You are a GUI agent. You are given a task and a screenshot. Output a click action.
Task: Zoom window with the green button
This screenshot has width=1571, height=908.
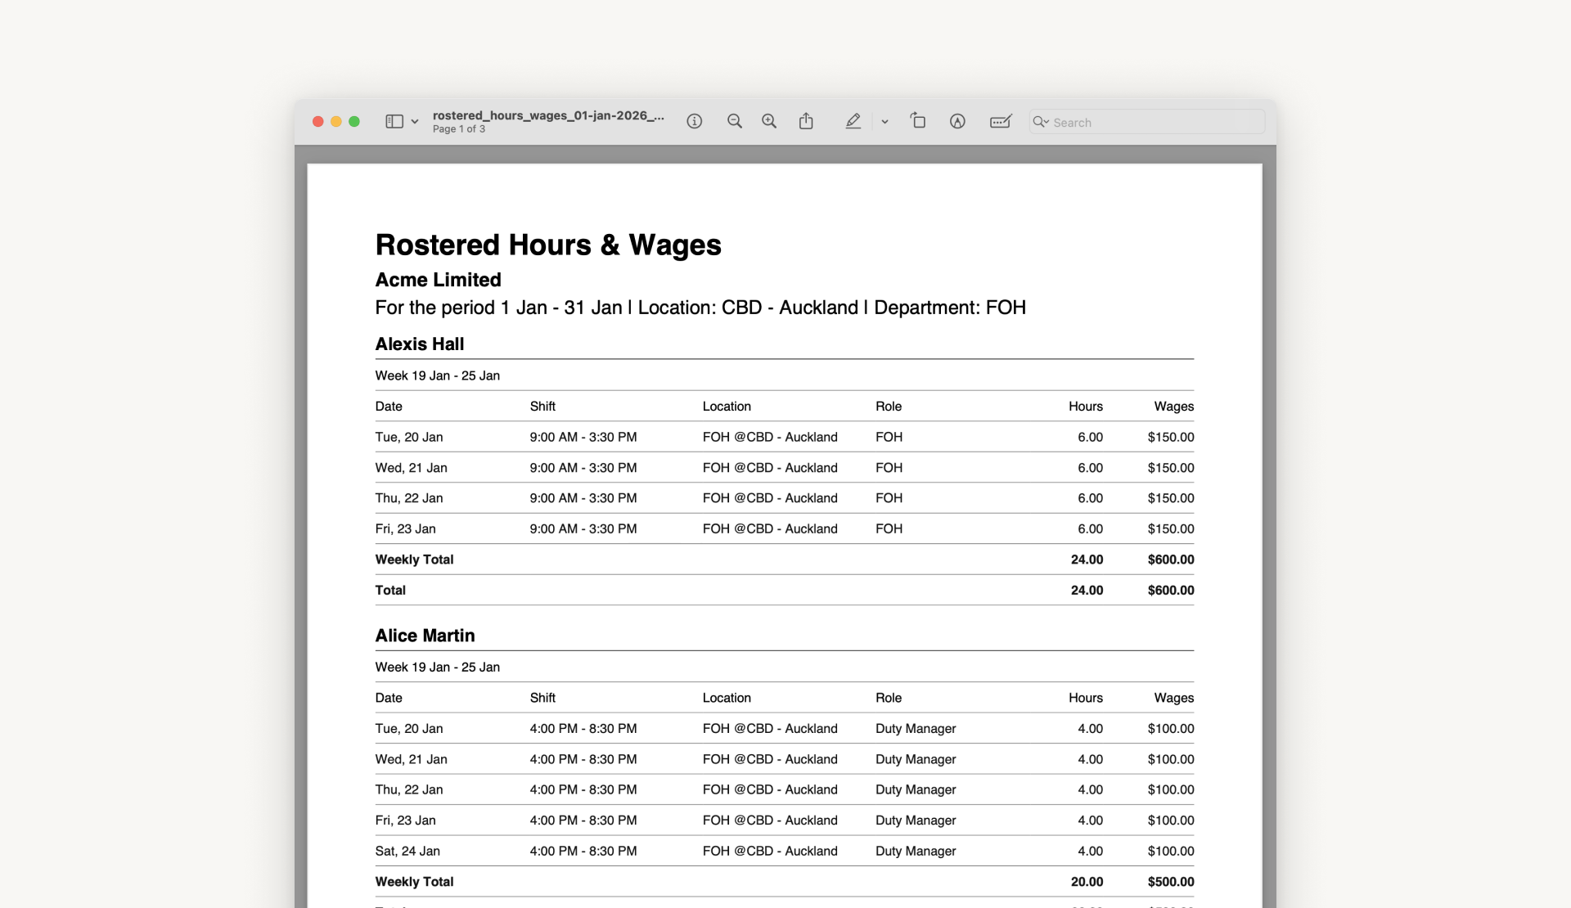click(354, 121)
